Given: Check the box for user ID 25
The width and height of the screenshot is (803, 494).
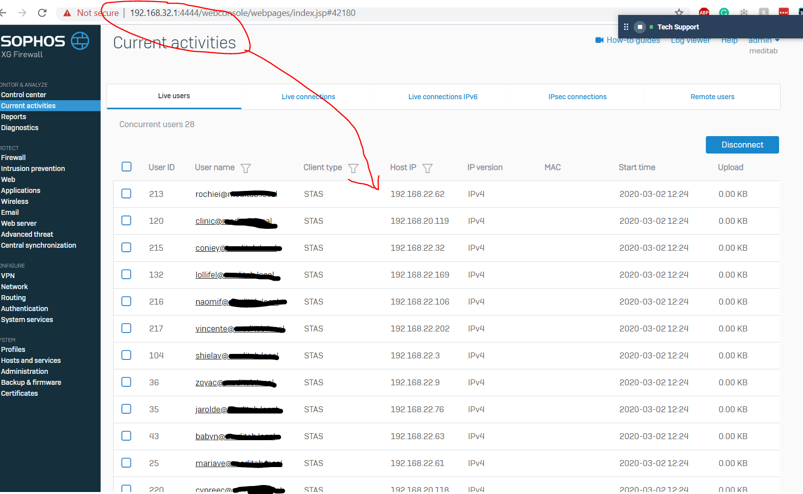Looking at the screenshot, I should [x=127, y=463].
